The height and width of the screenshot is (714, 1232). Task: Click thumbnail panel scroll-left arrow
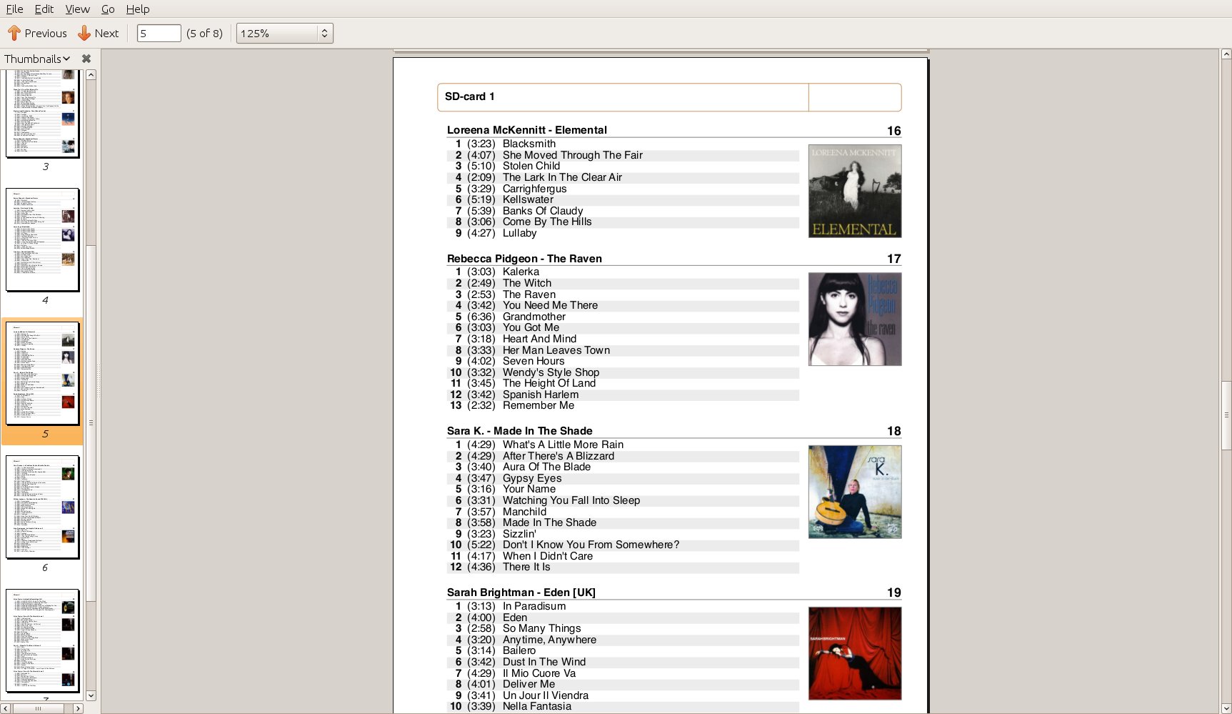tap(6, 708)
